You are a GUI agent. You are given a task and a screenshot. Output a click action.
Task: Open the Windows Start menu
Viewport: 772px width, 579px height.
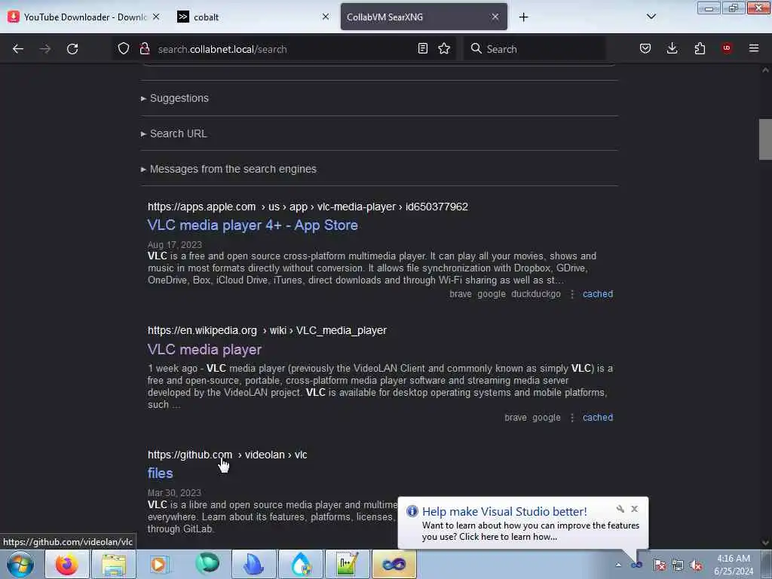(20, 564)
